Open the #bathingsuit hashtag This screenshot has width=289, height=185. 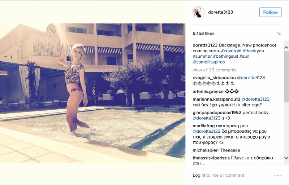click(x=225, y=56)
